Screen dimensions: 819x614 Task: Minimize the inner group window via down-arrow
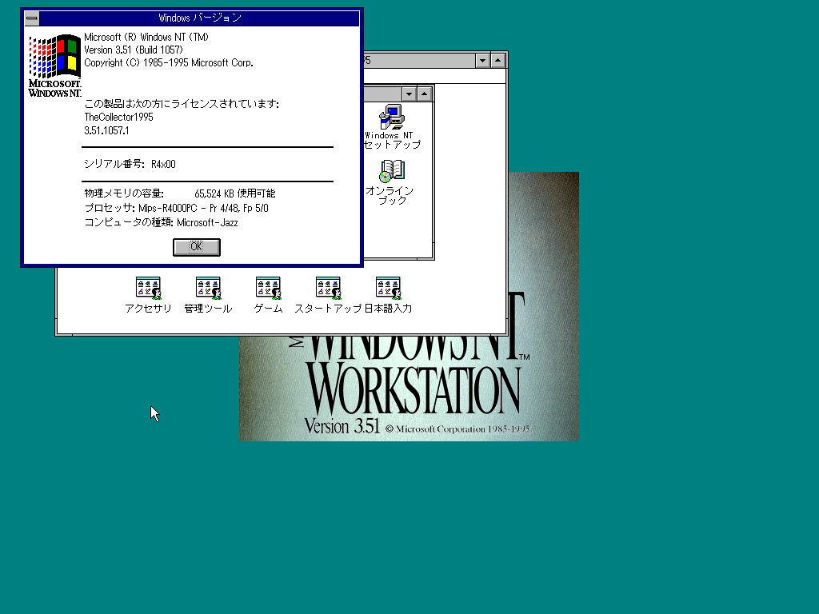409,94
